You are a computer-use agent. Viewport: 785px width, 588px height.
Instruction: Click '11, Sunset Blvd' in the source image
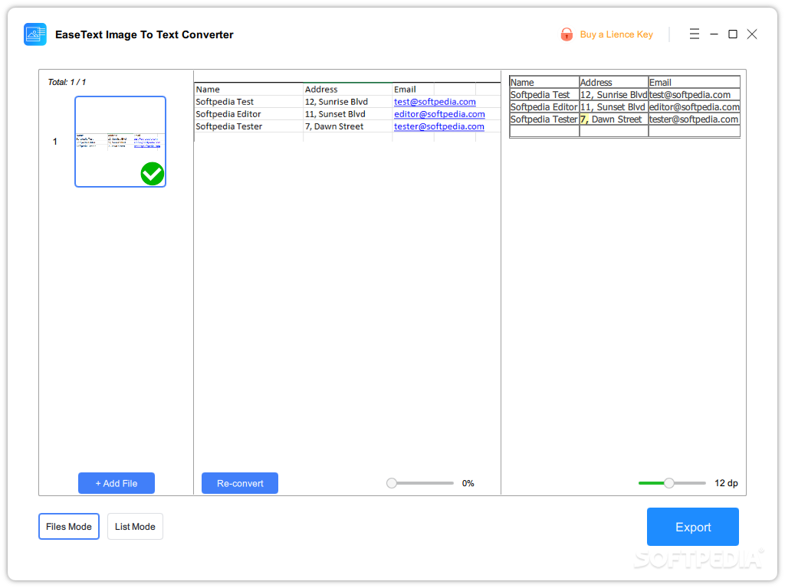click(335, 114)
